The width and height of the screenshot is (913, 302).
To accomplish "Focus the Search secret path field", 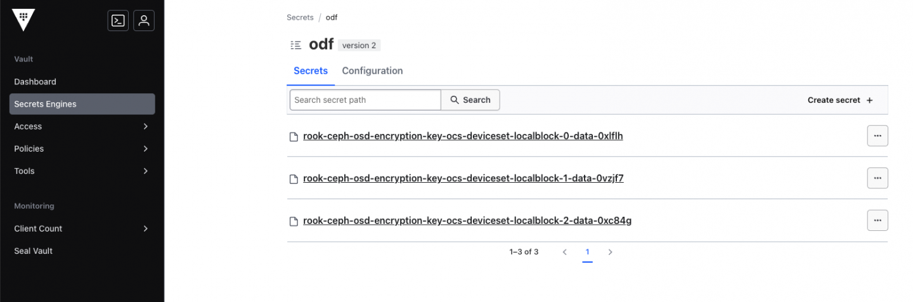I will (365, 100).
